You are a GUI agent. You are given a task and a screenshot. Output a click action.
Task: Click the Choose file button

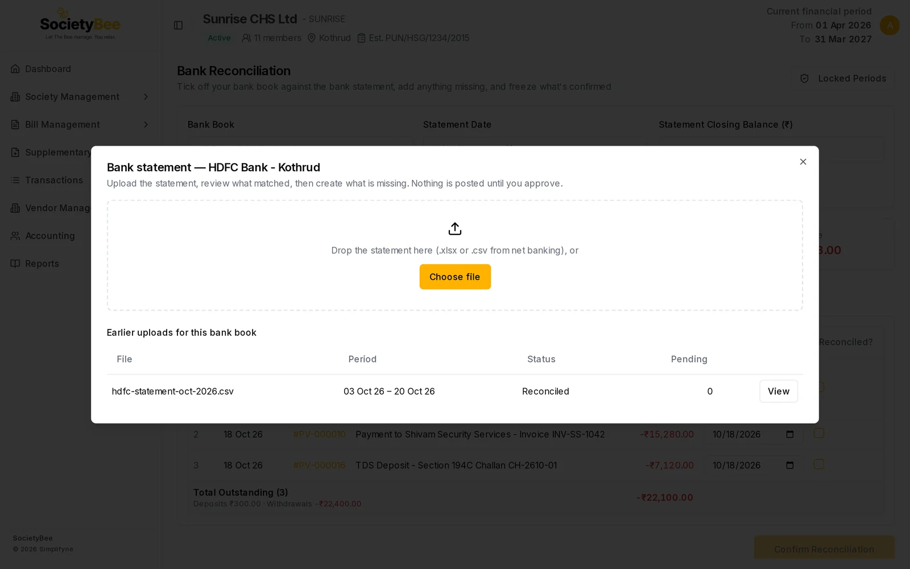[x=455, y=277]
